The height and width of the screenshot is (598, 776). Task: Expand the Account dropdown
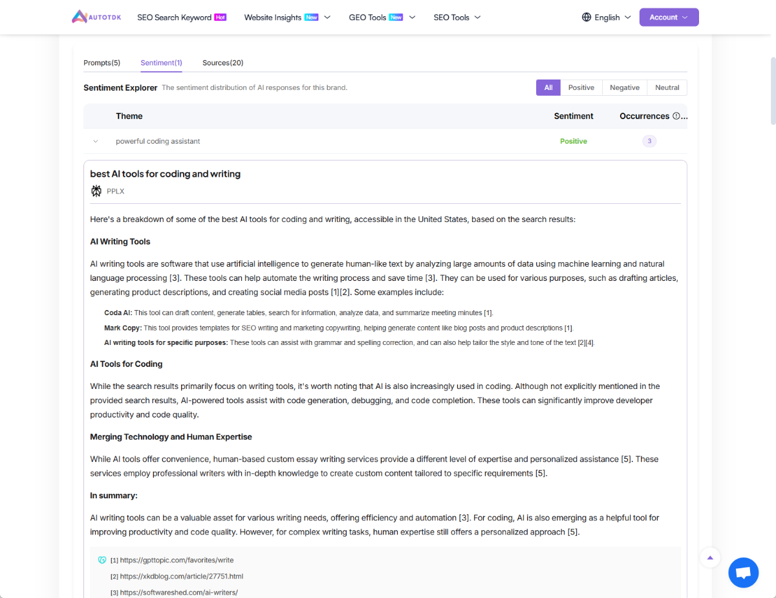click(x=669, y=17)
